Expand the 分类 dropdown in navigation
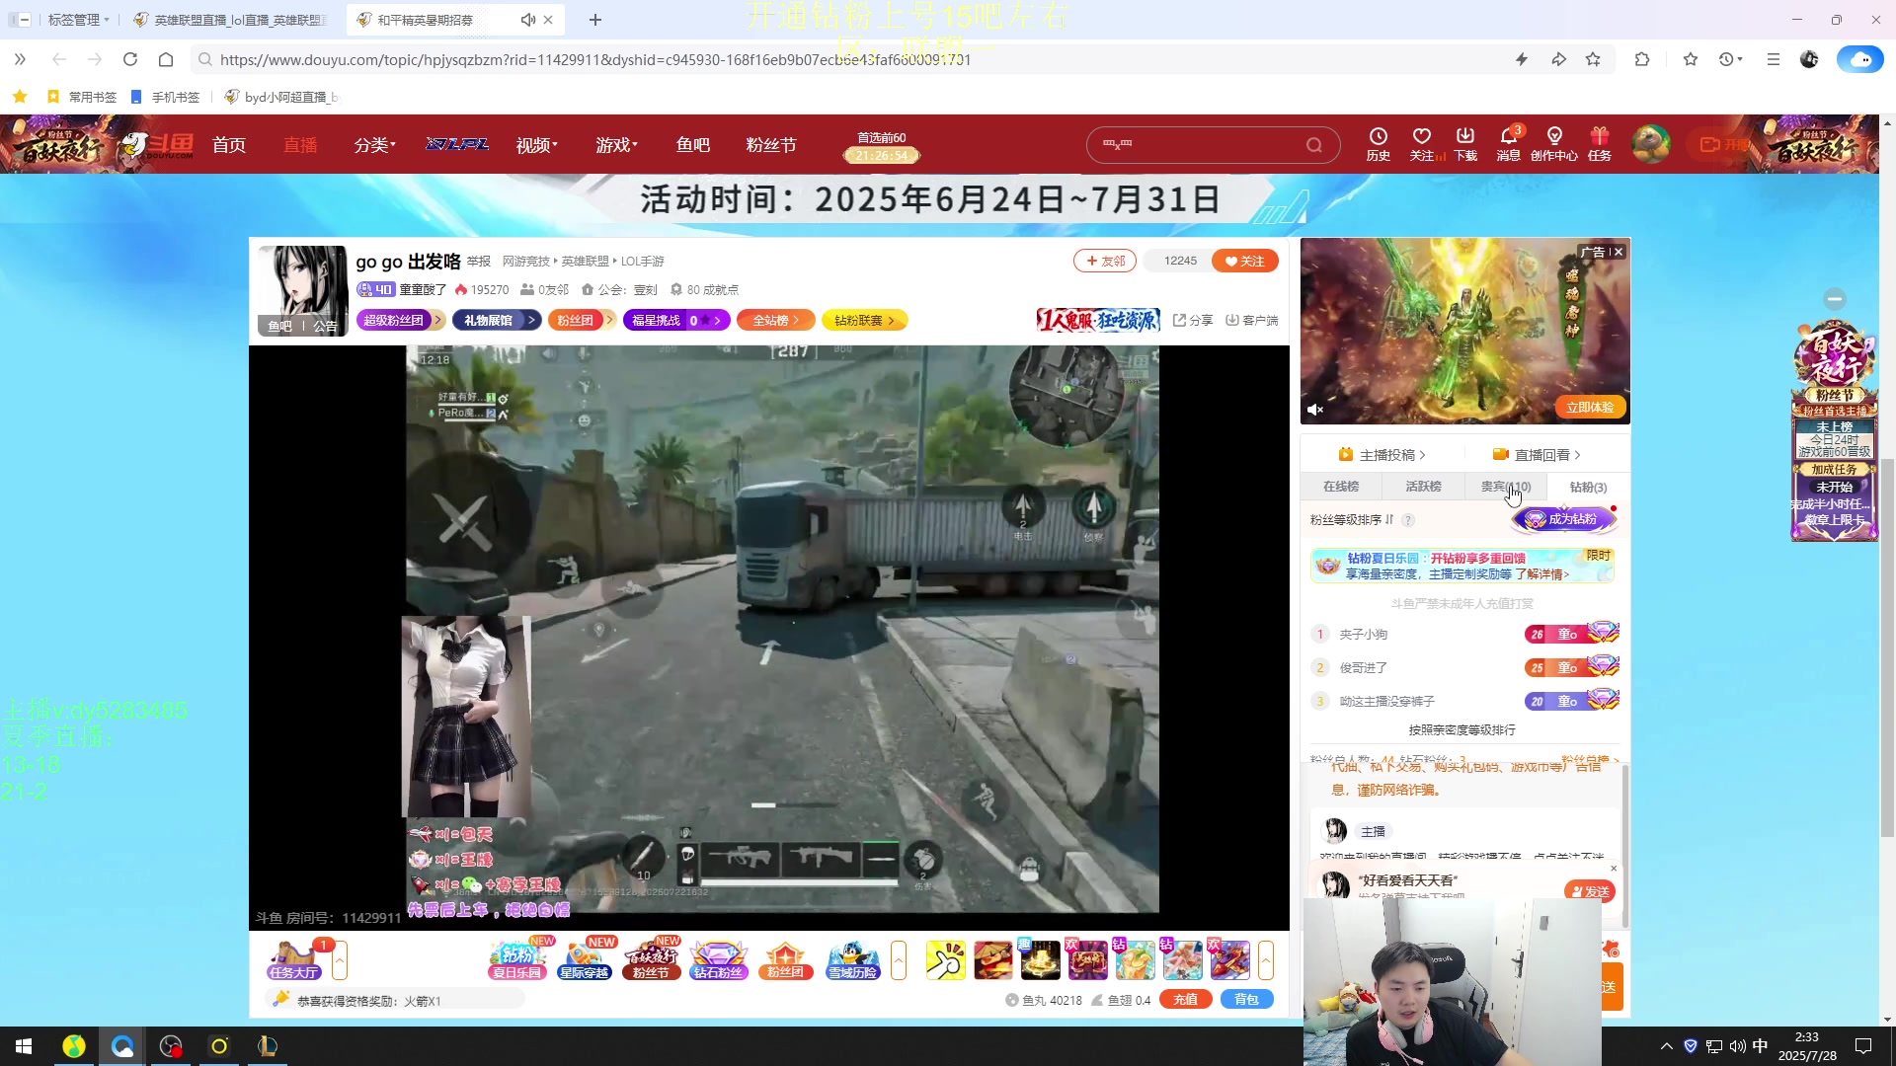 (x=375, y=145)
